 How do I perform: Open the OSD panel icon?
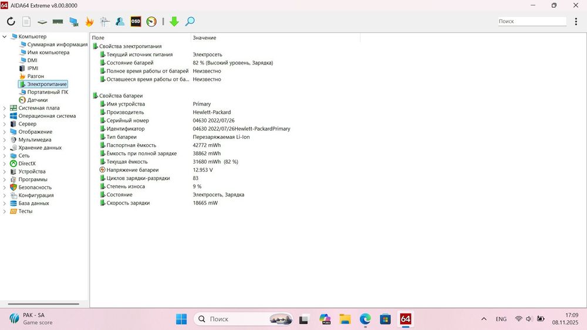point(136,21)
